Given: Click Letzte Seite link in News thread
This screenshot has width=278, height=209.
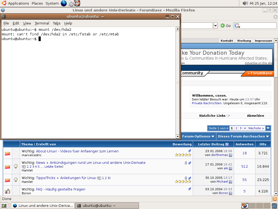Looking at the screenshot, I should click(x=53, y=167).
